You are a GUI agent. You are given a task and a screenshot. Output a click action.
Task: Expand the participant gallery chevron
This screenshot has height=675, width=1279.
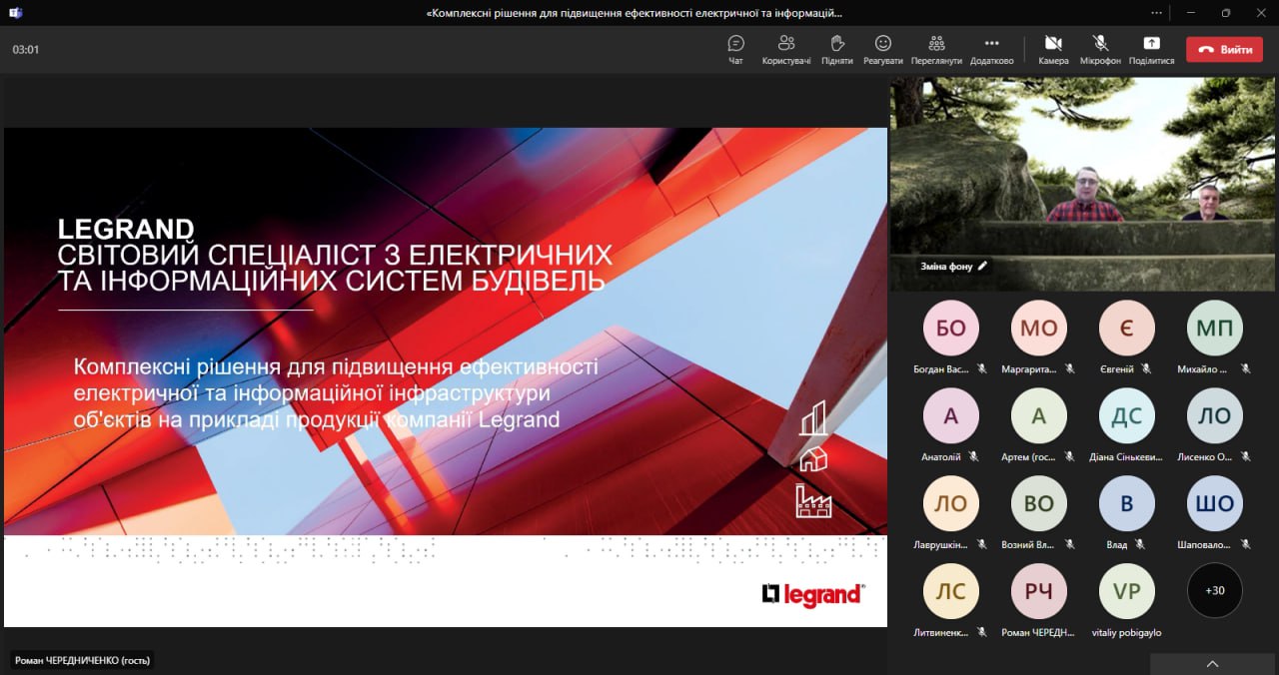click(1213, 664)
